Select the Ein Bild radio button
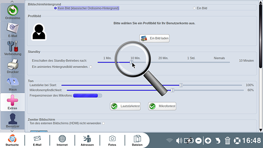 pyautogui.click(x=194, y=8)
